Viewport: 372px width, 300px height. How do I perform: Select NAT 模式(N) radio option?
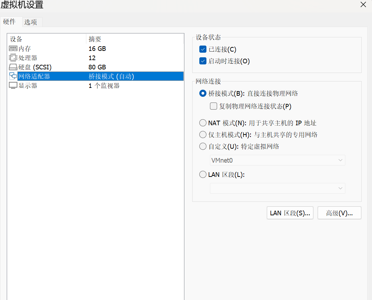203,123
